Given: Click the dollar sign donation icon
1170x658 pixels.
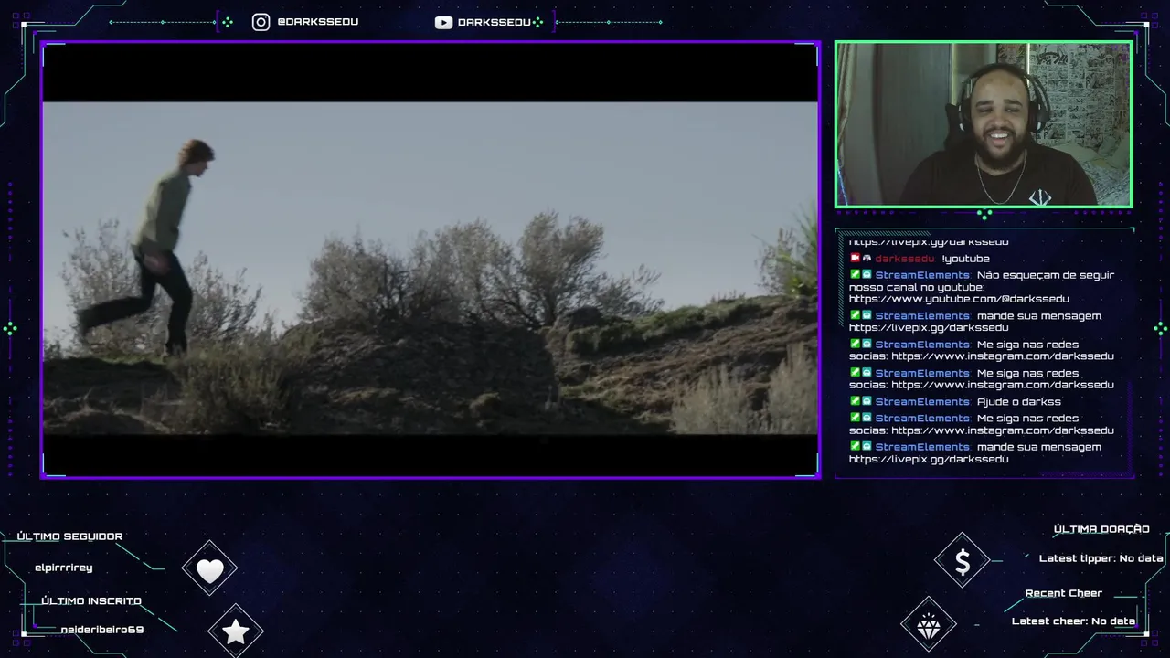Looking at the screenshot, I should 962,562.
